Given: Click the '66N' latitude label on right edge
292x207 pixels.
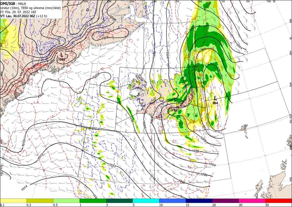Looking at the screenshot, I should (x=290, y=53).
